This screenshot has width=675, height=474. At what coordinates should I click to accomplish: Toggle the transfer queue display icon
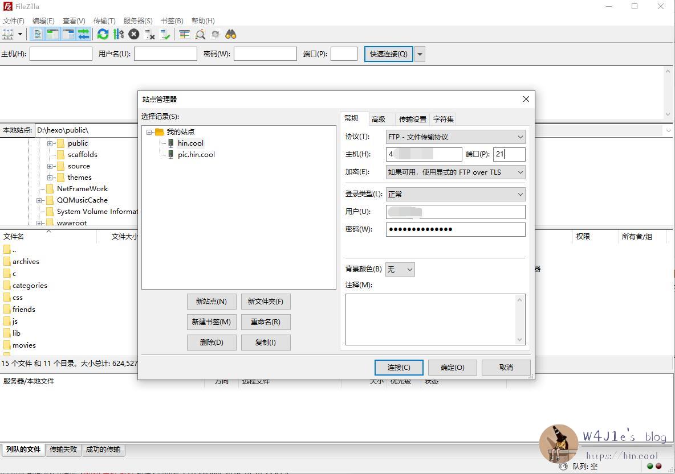tap(84, 34)
